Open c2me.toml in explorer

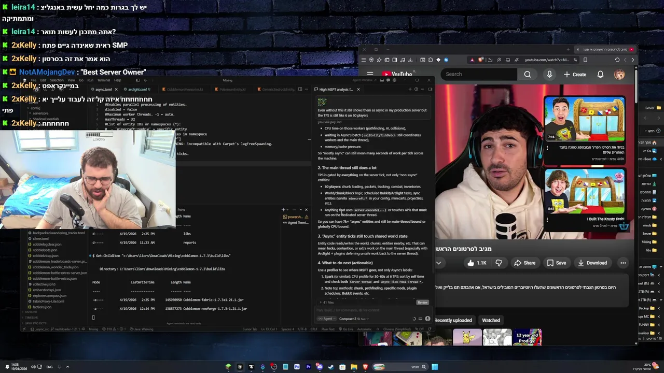pyautogui.click(x=40, y=239)
